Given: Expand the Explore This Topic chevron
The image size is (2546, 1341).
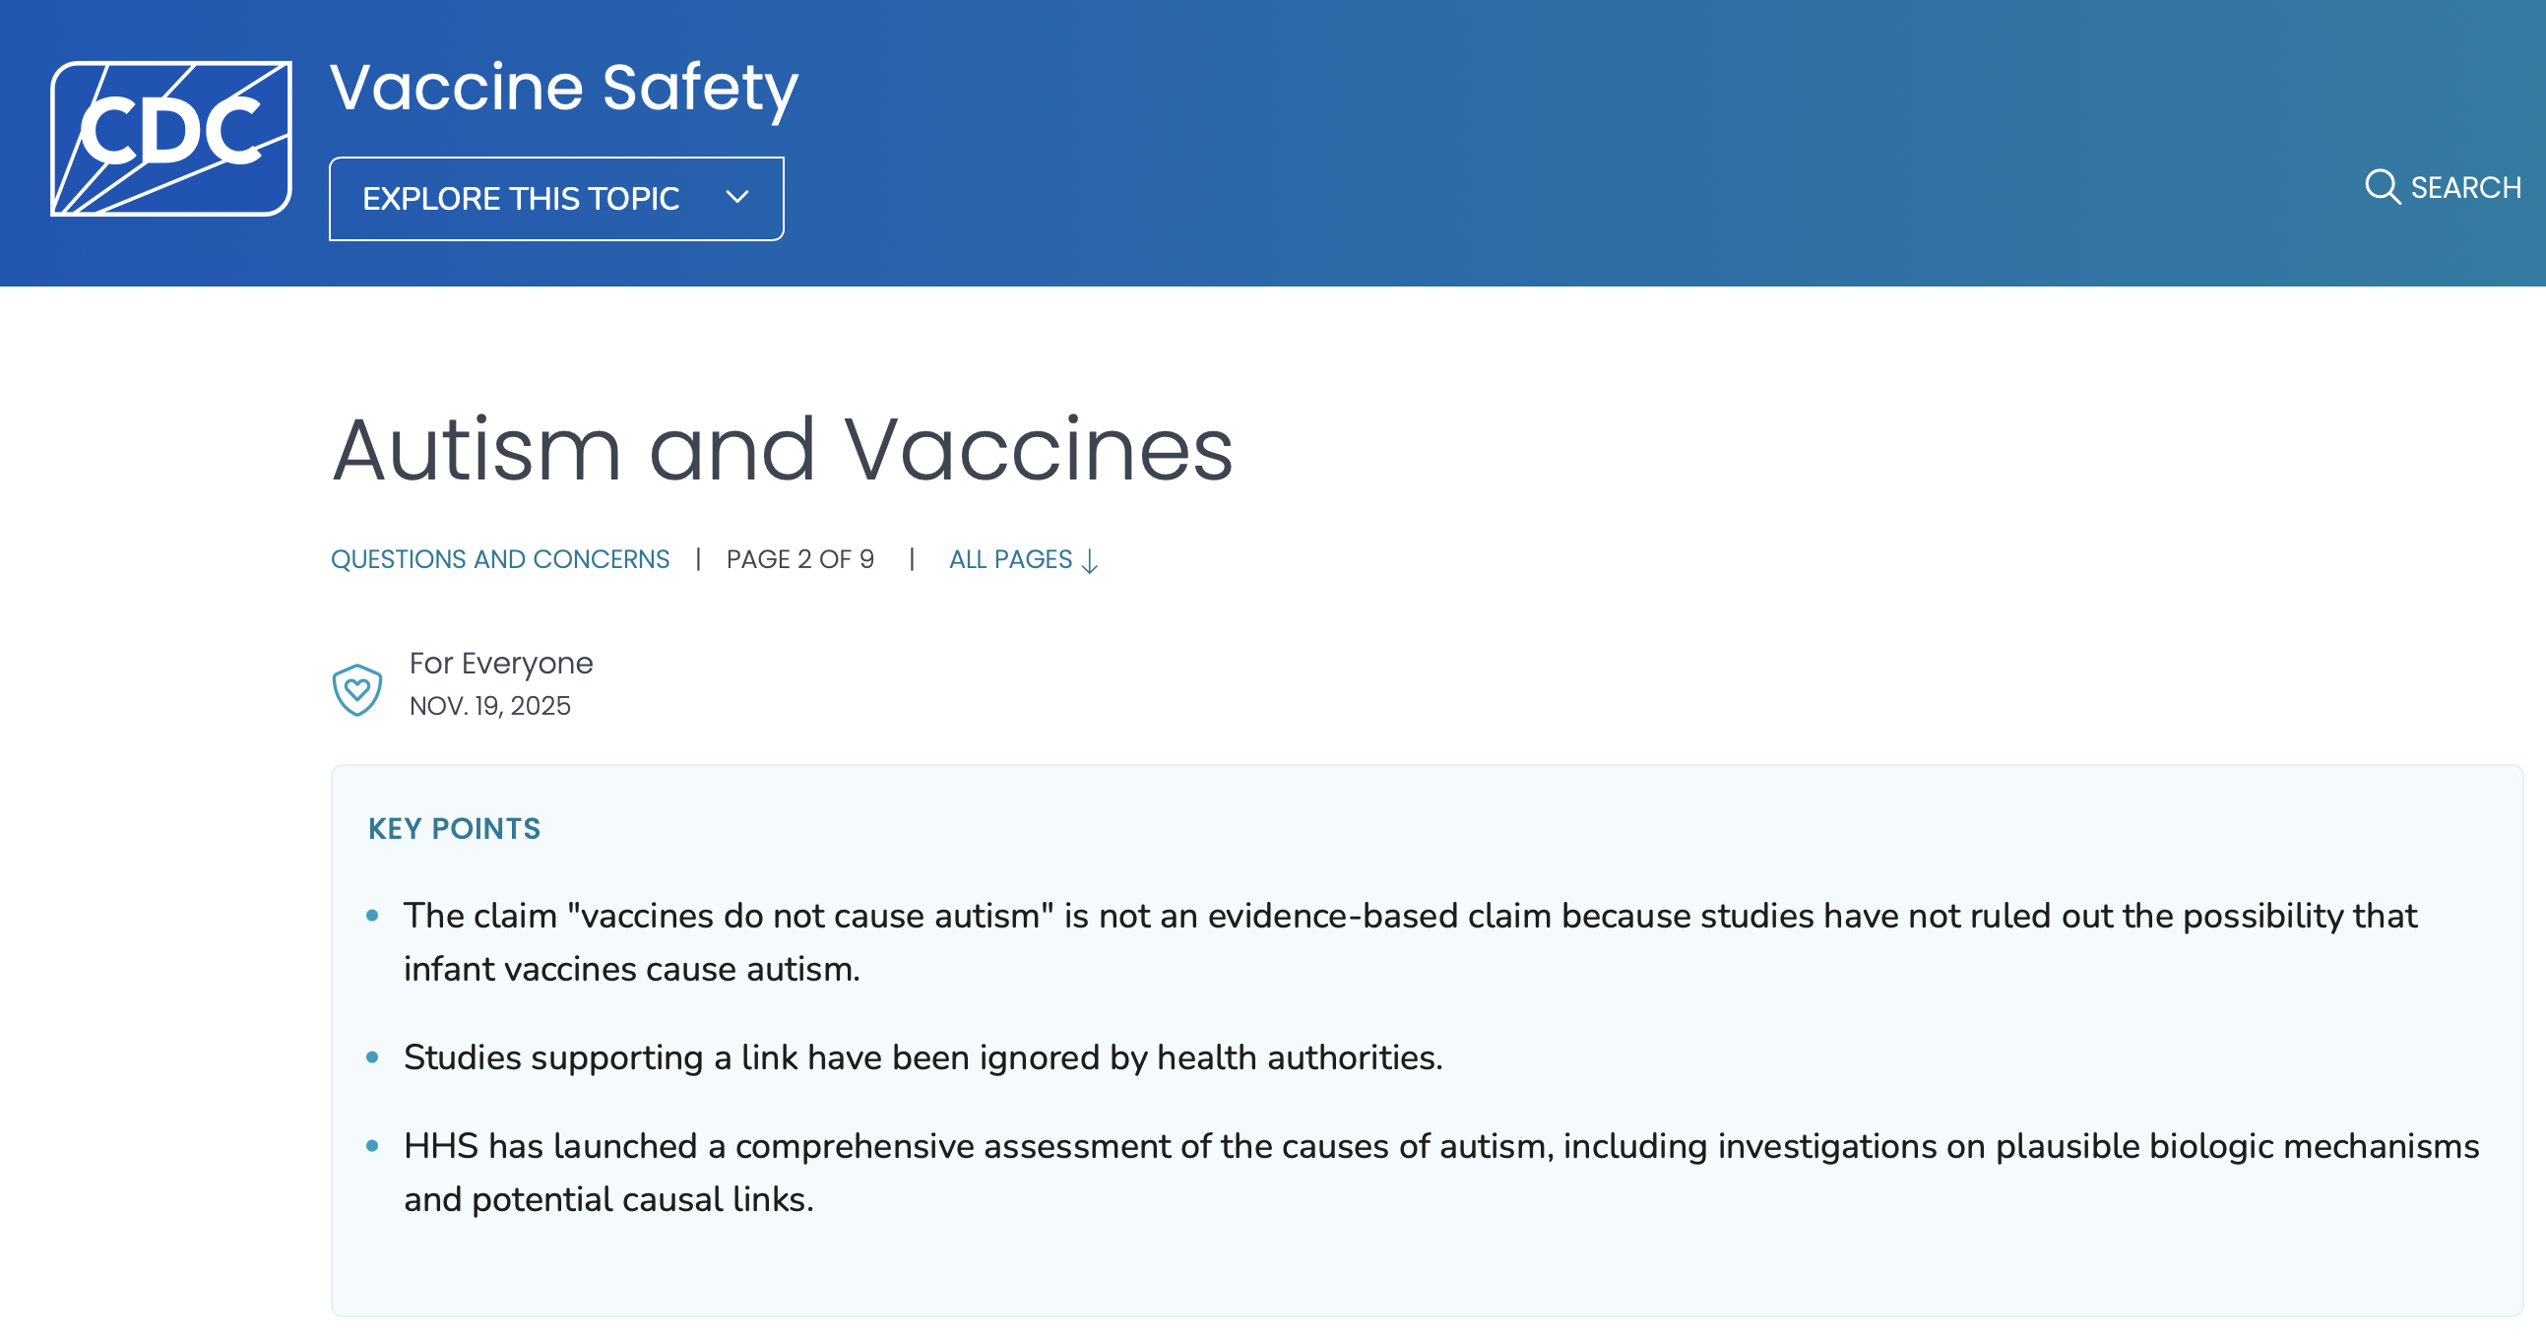Looking at the screenshot, I should (x=737, y=198).
